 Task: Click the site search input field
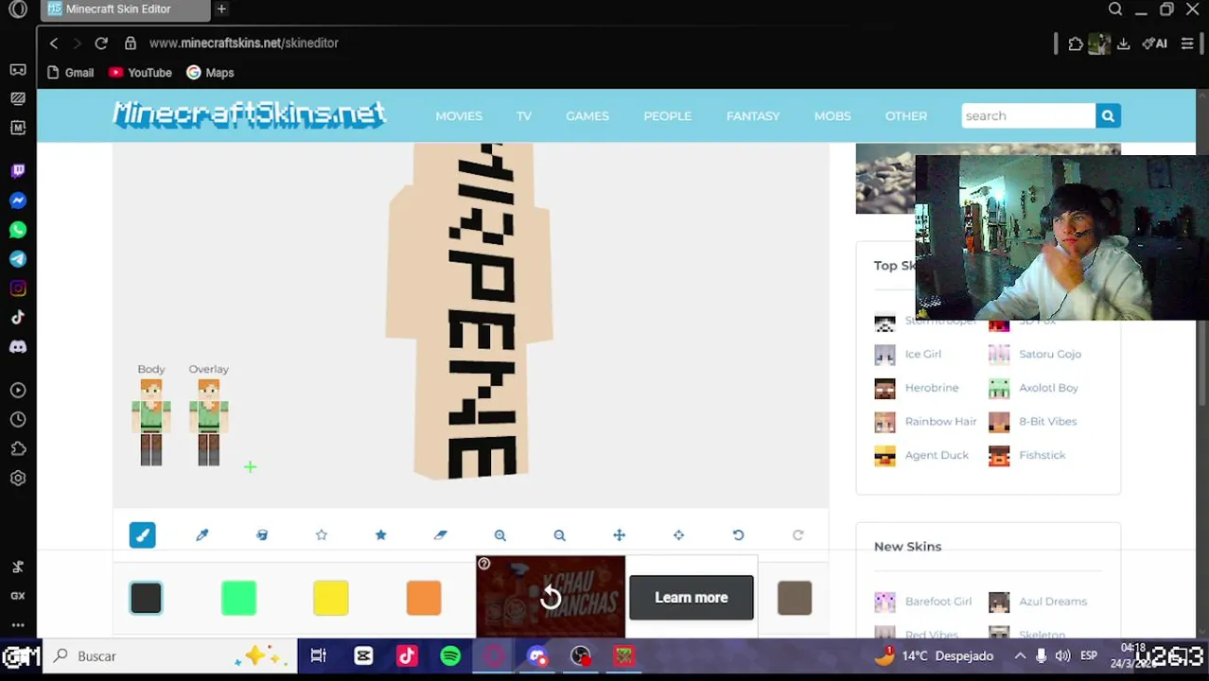[1028, 115]
